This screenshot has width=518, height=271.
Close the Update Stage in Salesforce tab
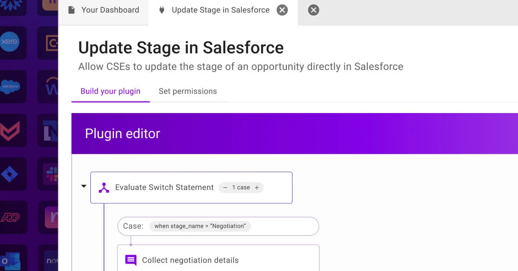[x=282, y=10]
